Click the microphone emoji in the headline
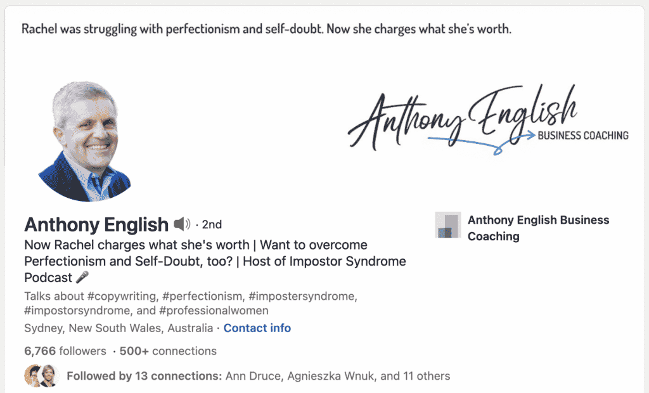Viewport: 649px width, 393px height. [x=80, y=278]
